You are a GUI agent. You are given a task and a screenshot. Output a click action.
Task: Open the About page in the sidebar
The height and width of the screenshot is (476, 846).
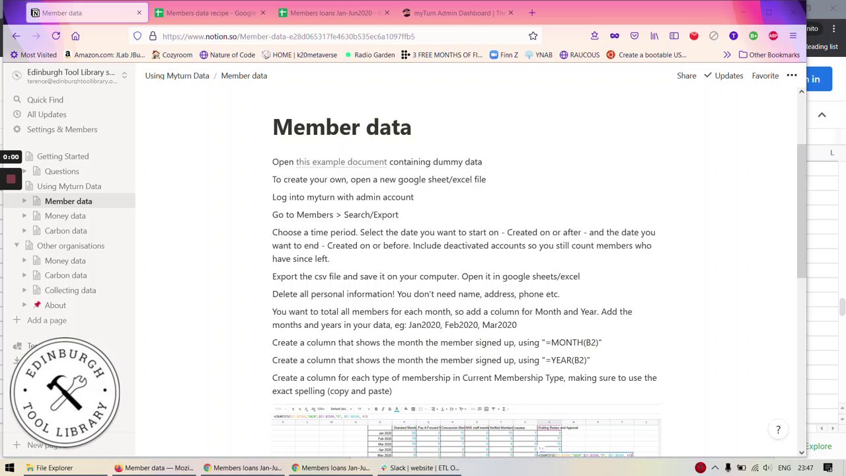point(56,305)
